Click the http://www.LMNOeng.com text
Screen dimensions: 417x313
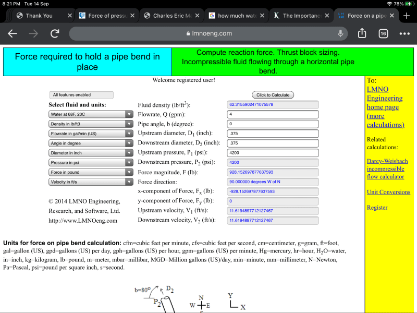pyautogui.click(x=83, y=221)
